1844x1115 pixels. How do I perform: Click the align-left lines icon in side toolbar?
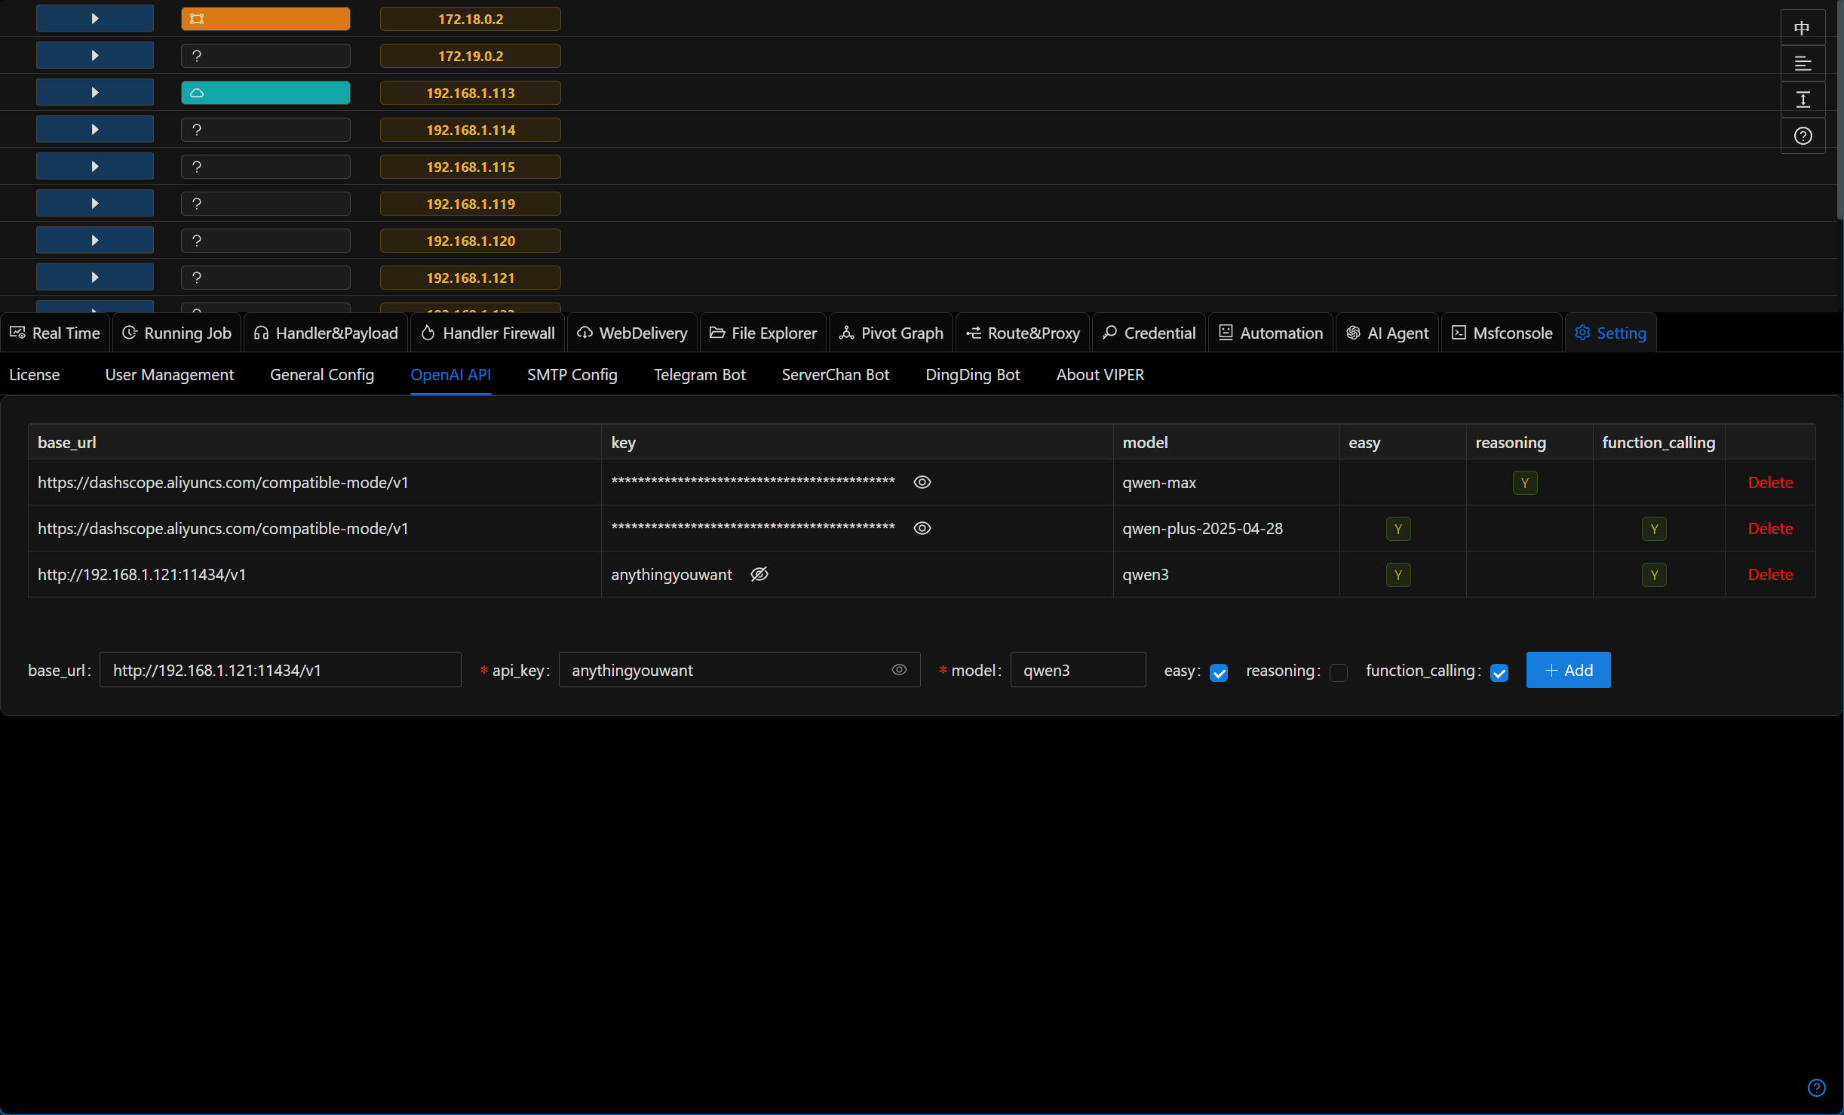1803,63
